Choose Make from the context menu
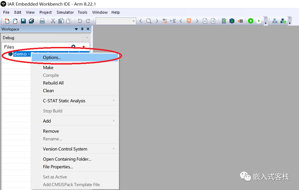 coord(75,68)
